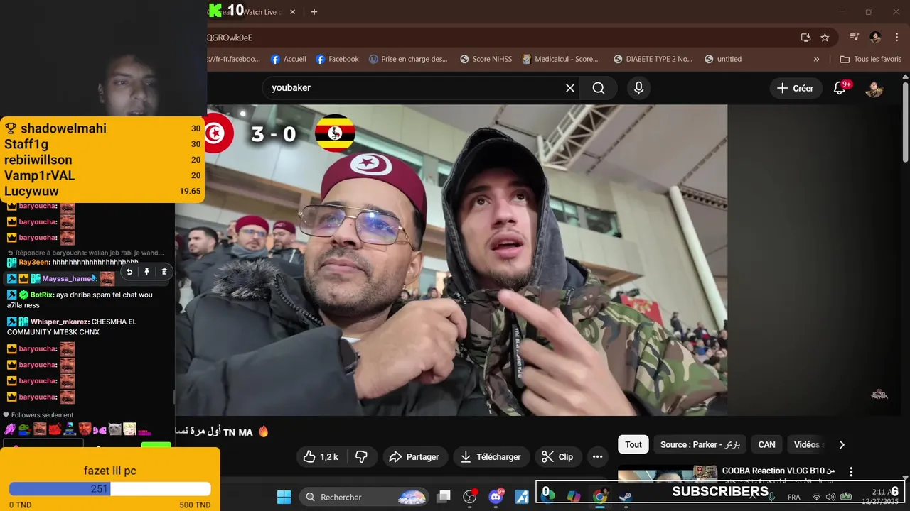Select the Source : Parker chip
The image size is (910, 511).
[700, 445]
